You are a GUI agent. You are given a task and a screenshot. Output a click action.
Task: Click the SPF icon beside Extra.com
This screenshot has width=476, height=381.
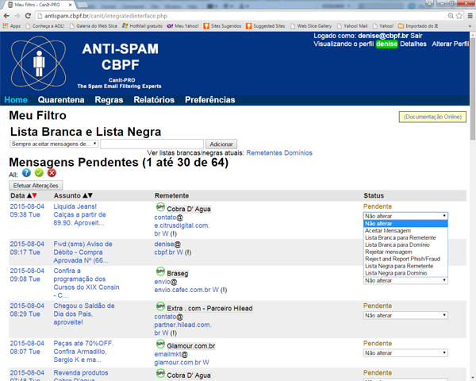click(x=159, y=307)
